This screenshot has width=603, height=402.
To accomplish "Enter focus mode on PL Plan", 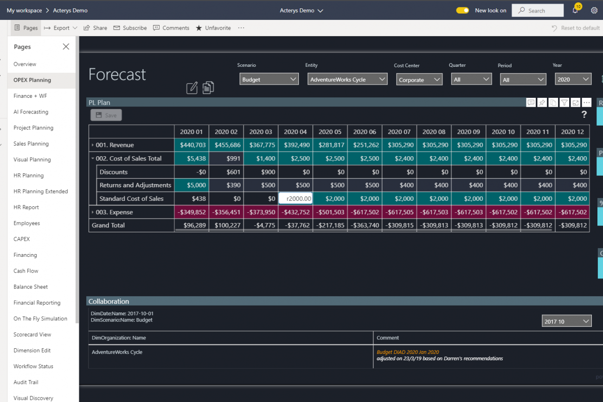I will (x=576, y=102).
